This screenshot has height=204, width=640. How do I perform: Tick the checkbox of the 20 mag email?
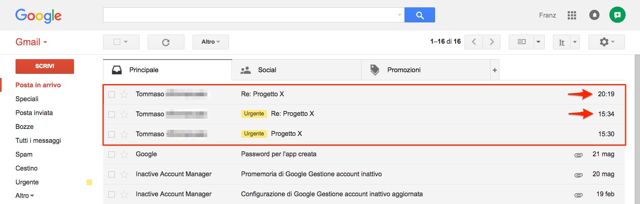(112, 174)
